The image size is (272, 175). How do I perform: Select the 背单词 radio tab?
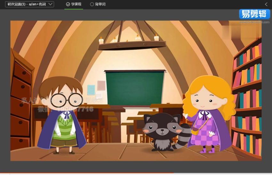click(x=98, y=4)
